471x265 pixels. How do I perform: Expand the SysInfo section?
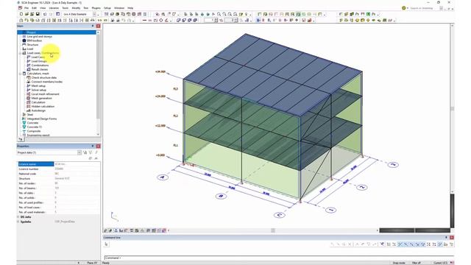click(x=18, y=222)
